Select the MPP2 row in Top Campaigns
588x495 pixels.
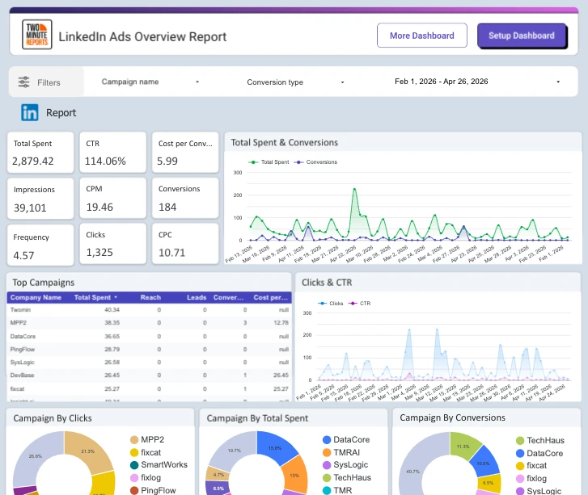150,323
